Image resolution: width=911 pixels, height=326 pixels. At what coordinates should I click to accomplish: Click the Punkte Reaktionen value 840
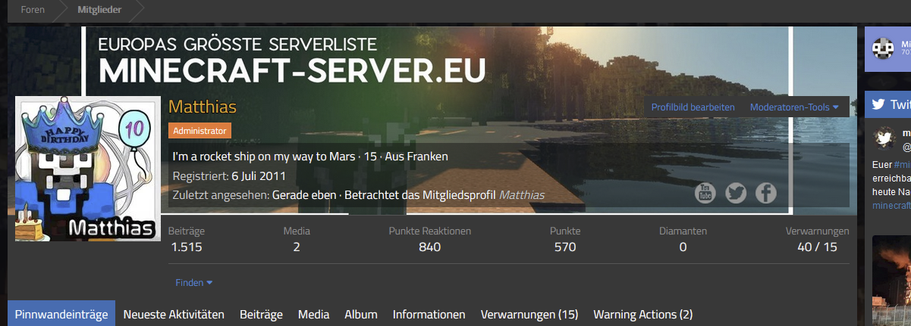click(429, 247)
